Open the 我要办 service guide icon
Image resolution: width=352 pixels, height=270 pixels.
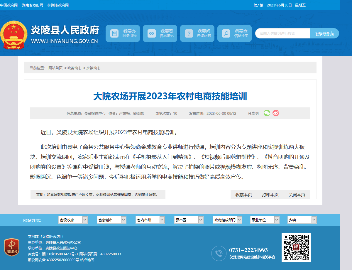point(114,33)
